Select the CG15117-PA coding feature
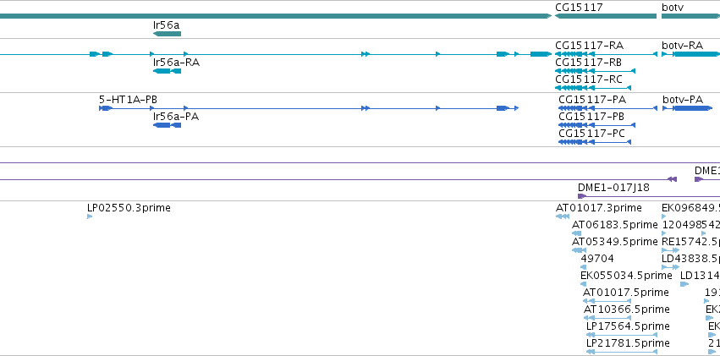The width and height of the screenshot is (720, 356). tap(608, 108)
